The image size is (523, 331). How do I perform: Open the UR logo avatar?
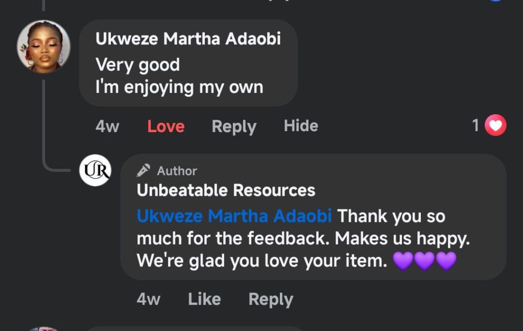click(95, 170)
